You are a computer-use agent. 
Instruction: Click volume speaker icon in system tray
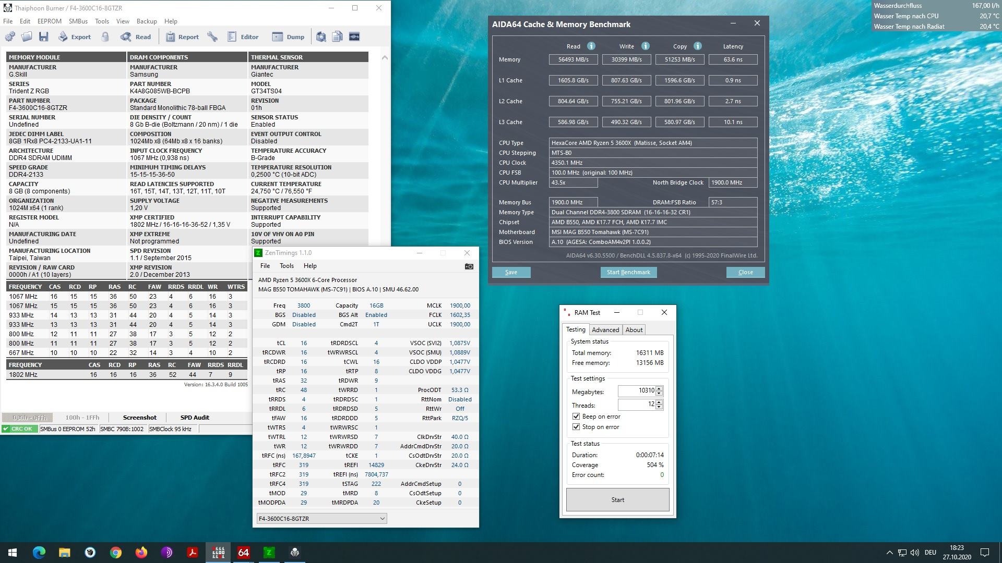tap(915, 553)
